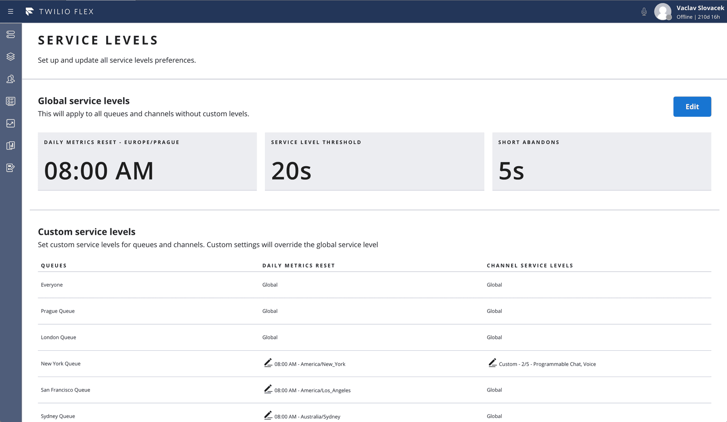Edit Sydney Queue daily metrics reset

click(x=268, y=415)
